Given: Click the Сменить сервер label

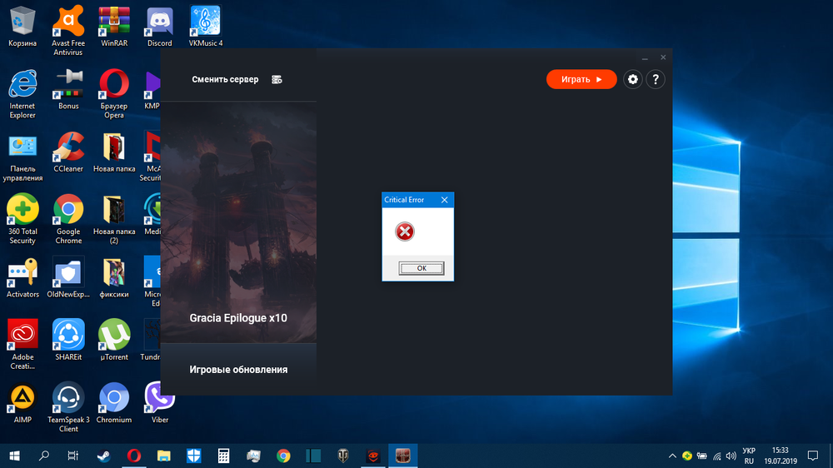Looking at the screenshot, I should (225, 80).
